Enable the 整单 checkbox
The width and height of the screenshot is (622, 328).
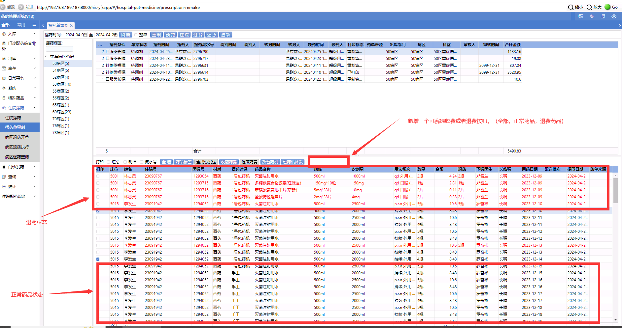[x=136, y=35]
